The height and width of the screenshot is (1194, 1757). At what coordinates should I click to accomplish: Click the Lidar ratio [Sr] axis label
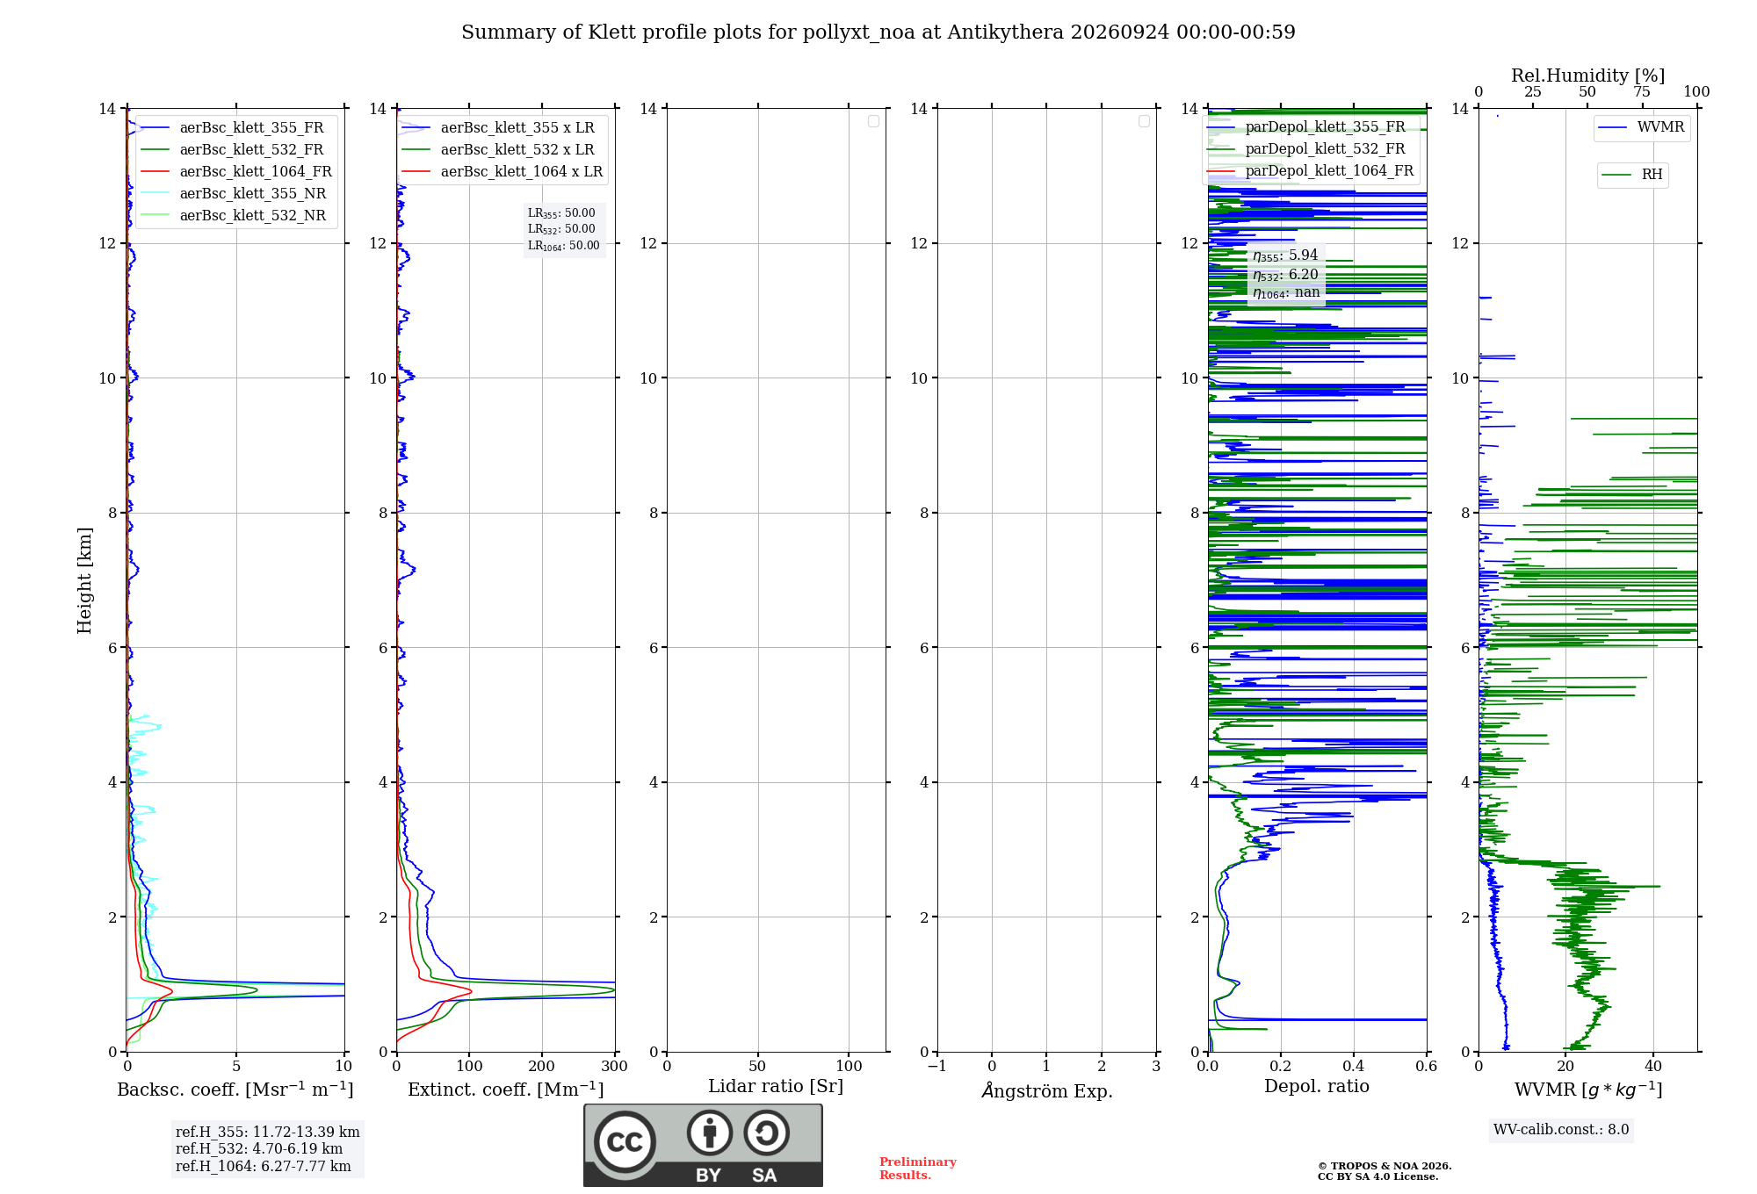(776, 1087)
